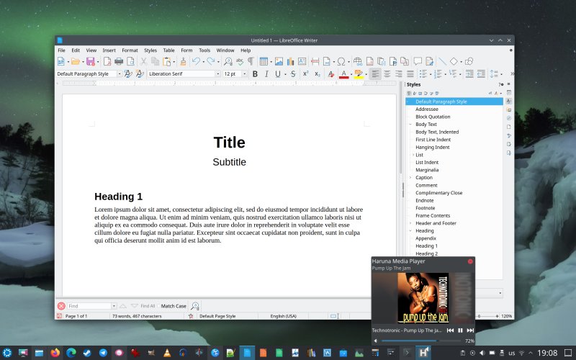
Task: Open the Find field history dropdown
Action: (114, 306)
